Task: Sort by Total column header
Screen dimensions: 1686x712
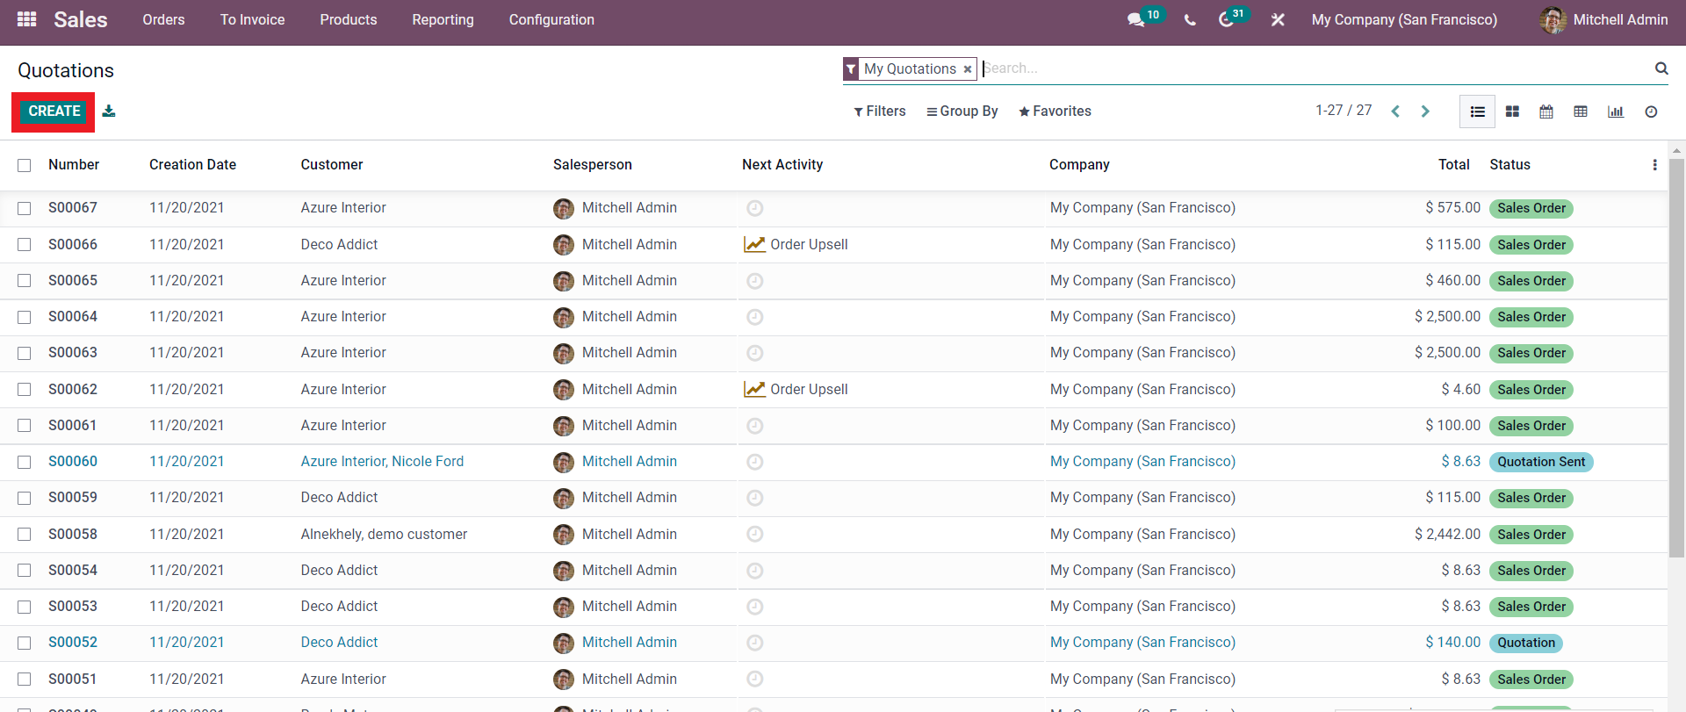Action: point(1453,165)
